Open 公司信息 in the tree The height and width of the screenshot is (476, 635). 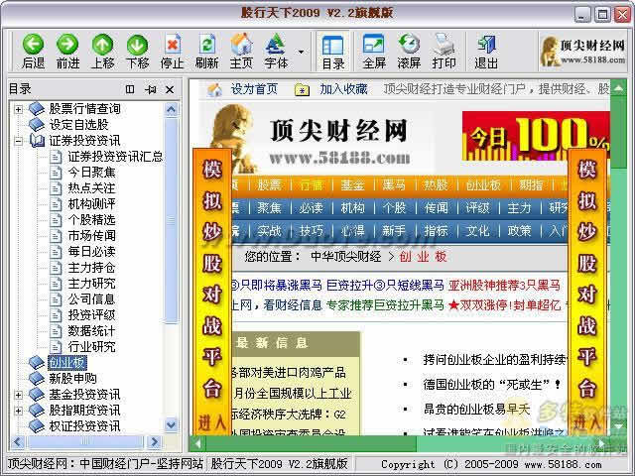click(x=91, y=299)
